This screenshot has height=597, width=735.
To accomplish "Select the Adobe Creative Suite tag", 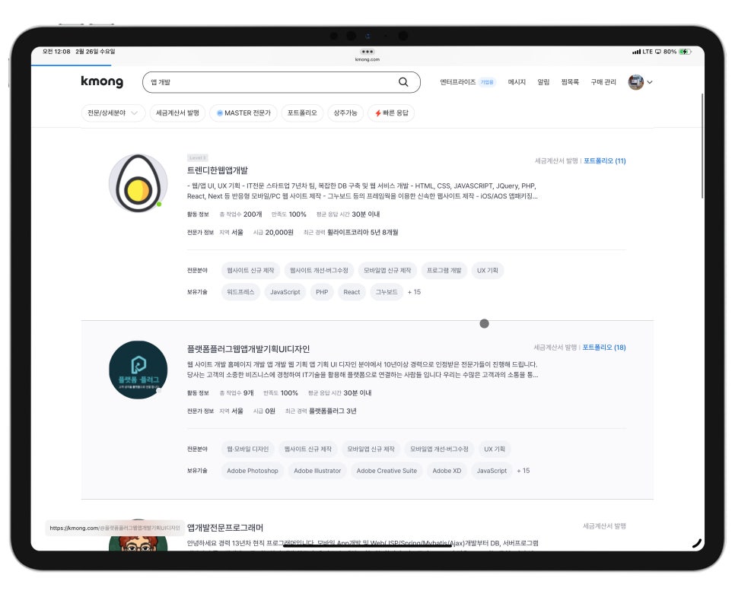I will [387, 471].
